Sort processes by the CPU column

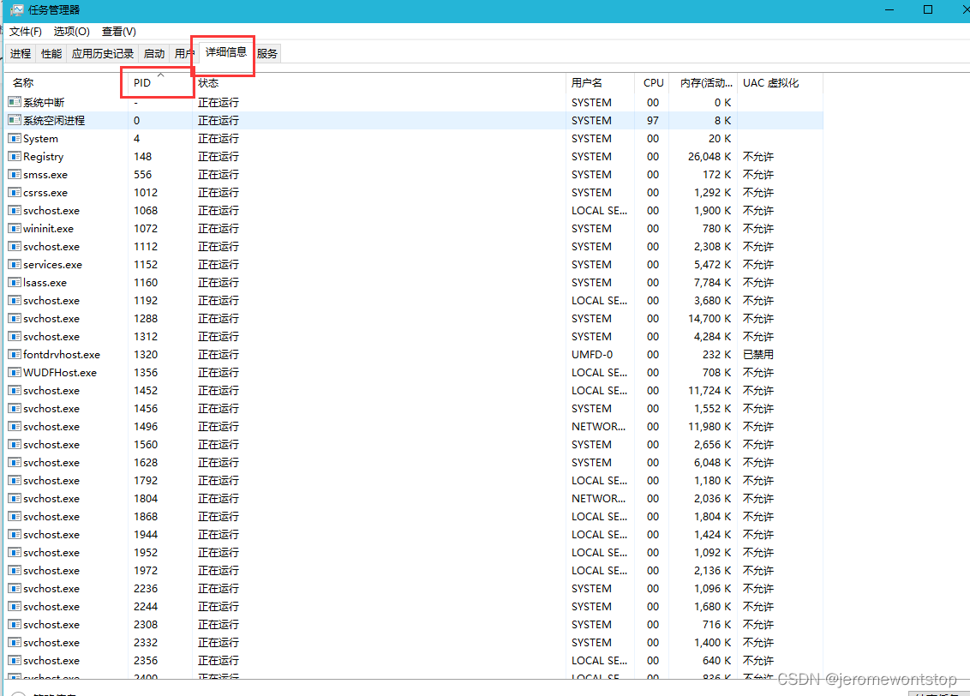tap(652, 82)
